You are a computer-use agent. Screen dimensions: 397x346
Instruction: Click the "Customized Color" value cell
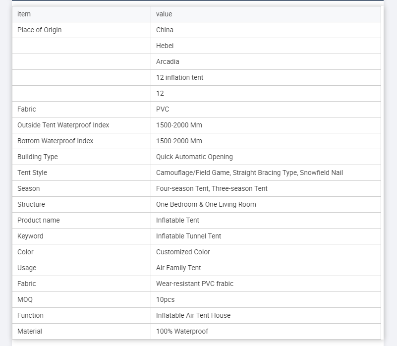pos(183,252)
